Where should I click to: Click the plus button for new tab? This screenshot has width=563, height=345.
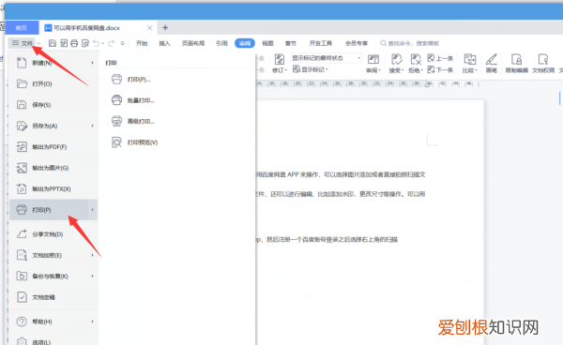click(165, 27)
